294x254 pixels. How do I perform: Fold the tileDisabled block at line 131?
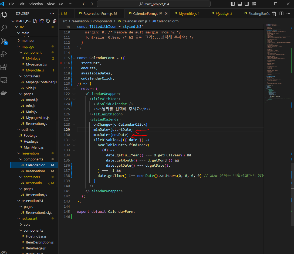click(x=74, y=140)
